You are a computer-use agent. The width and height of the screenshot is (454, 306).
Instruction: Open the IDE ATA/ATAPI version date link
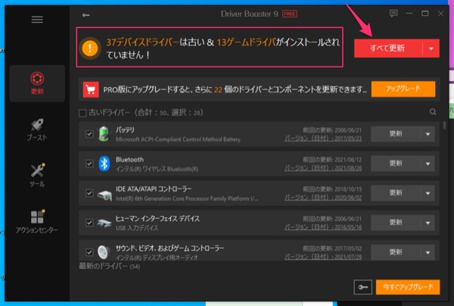coord(323,198)
